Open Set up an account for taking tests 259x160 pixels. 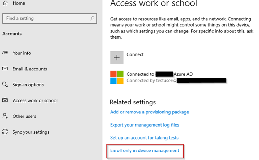pyautogui.click(x=144, y=138)
